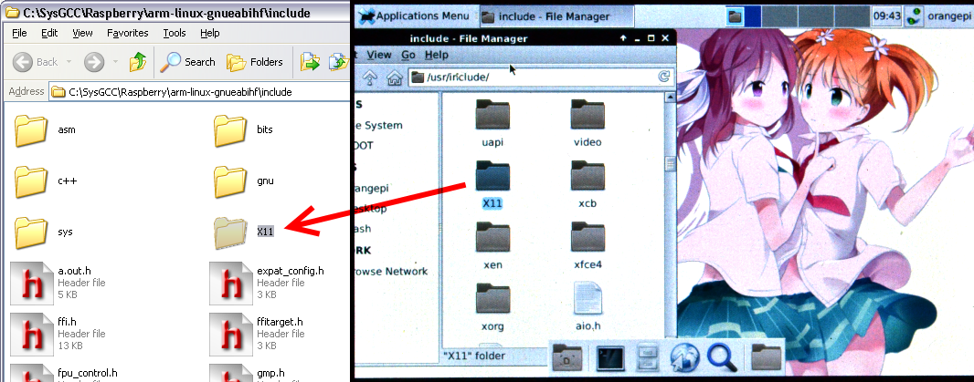
Task: Click parent-folder up arrow in File Manager
Action: [x=370, y=77]
